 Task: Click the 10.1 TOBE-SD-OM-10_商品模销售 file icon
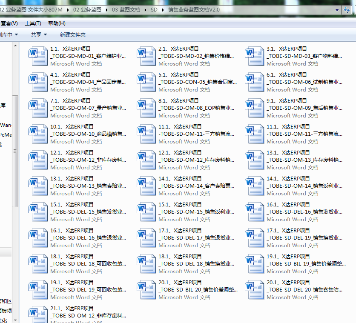38,133
